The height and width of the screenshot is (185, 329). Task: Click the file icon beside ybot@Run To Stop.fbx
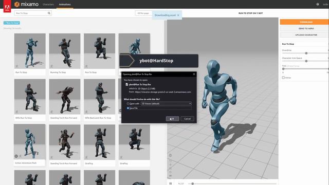(127, 84)
